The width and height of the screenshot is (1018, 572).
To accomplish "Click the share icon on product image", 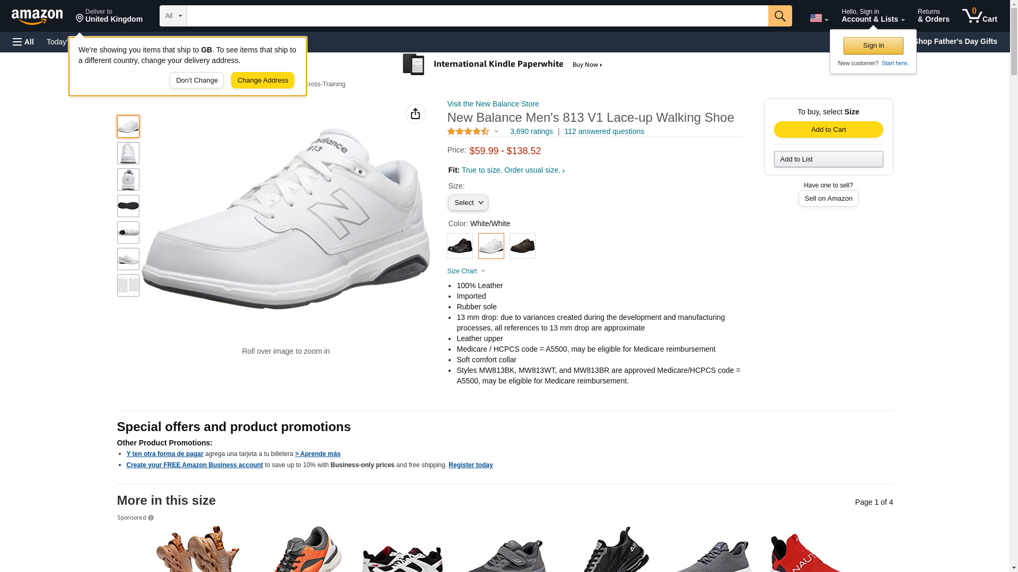I will pos(415,114).
